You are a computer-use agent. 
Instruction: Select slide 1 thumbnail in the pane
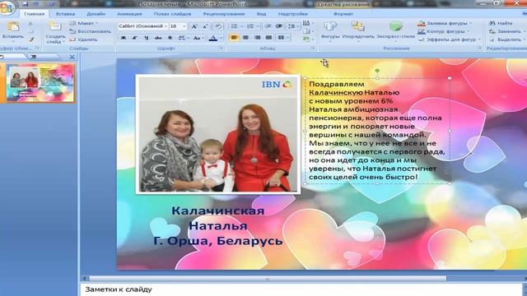pyautogui.click(x=40, y=83)
